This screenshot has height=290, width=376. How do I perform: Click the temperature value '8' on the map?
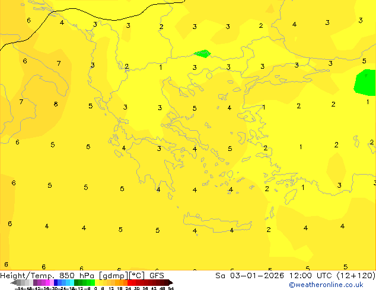[56, 104]
